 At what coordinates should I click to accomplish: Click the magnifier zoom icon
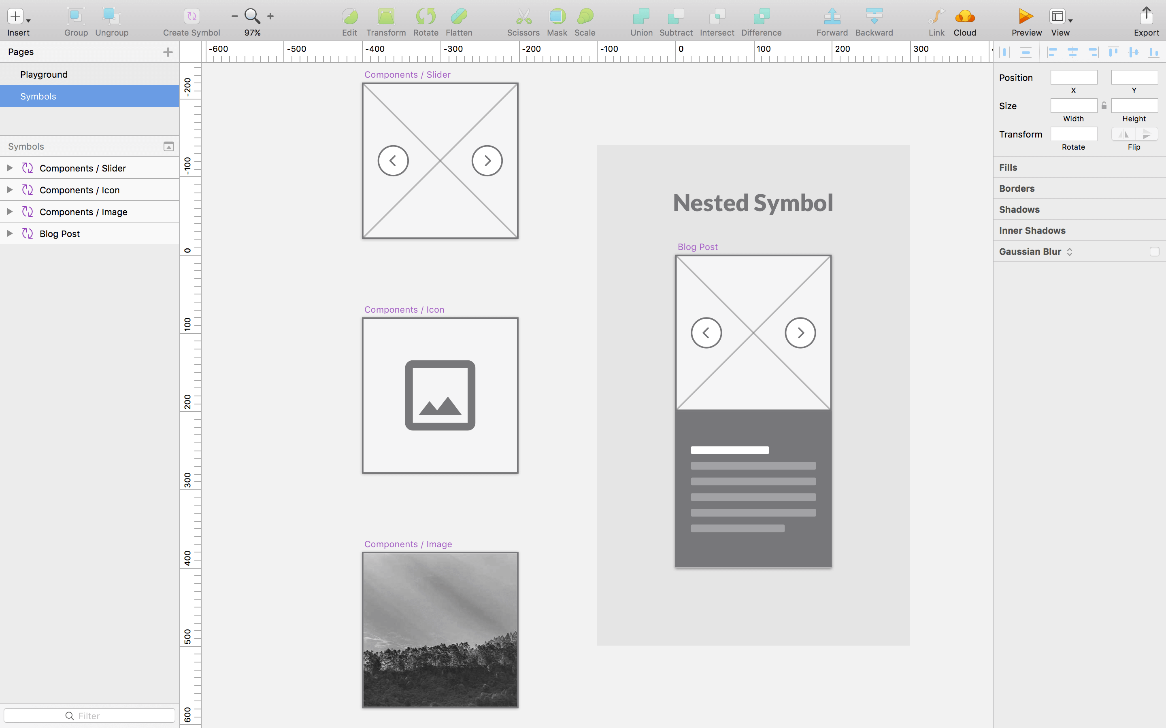253,16
